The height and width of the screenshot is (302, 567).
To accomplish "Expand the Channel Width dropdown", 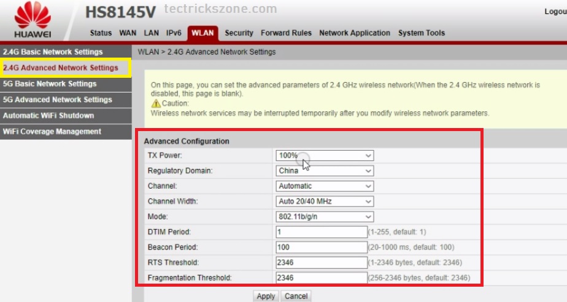I will click(x=324, y=202).
